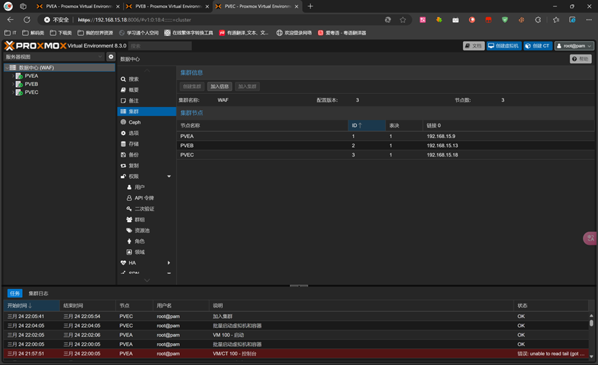Open the 角色 roles menu item
This screenshot has width=598, height=365.
(147, 241)
